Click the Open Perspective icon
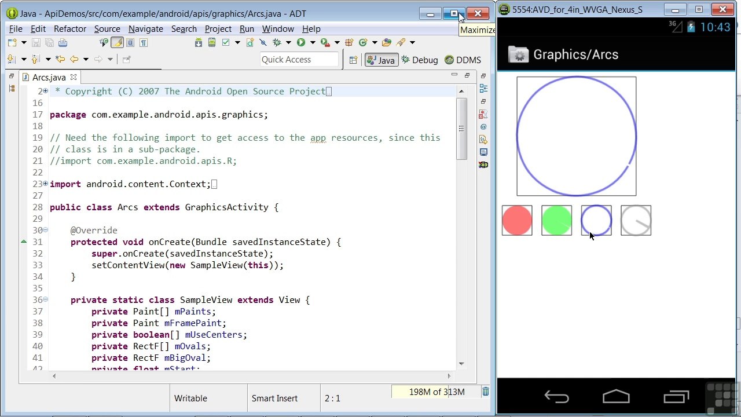The width and height of the screenshot is (741, 417). 353,60
